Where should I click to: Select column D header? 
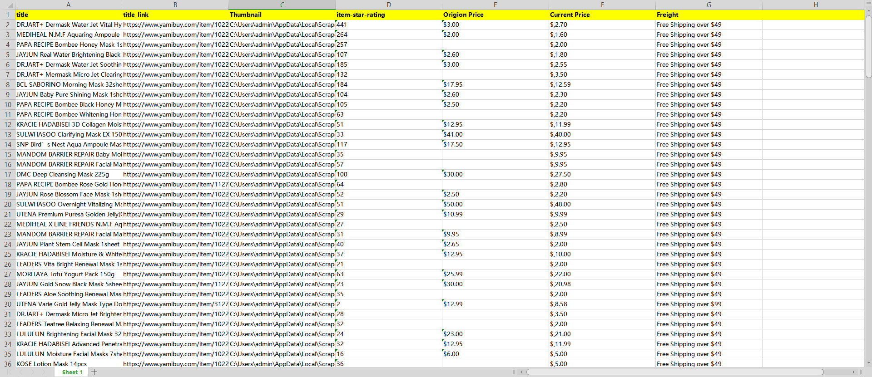(389, 5)
